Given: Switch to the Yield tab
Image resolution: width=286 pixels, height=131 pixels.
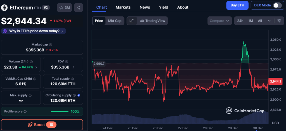Looking at the screenshot, I should (163, 7).
